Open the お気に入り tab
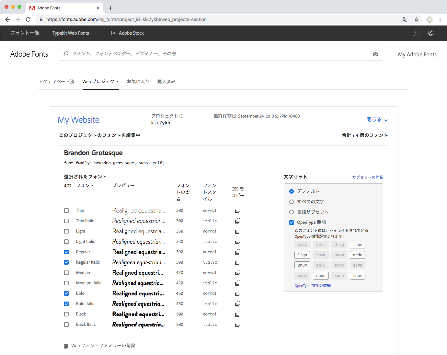This screenshot has height=355, width=447. pos(138,82)
